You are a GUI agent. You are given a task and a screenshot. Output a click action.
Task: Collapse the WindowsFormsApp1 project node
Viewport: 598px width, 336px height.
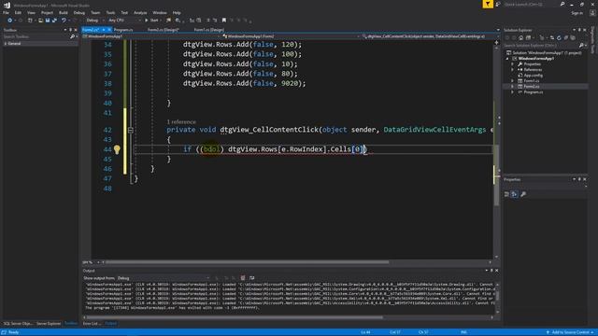(507, 59)
